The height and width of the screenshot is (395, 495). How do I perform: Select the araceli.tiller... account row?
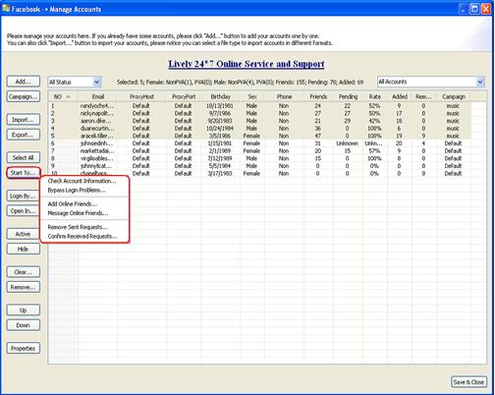pyautogui.click(x=259, y=136)
